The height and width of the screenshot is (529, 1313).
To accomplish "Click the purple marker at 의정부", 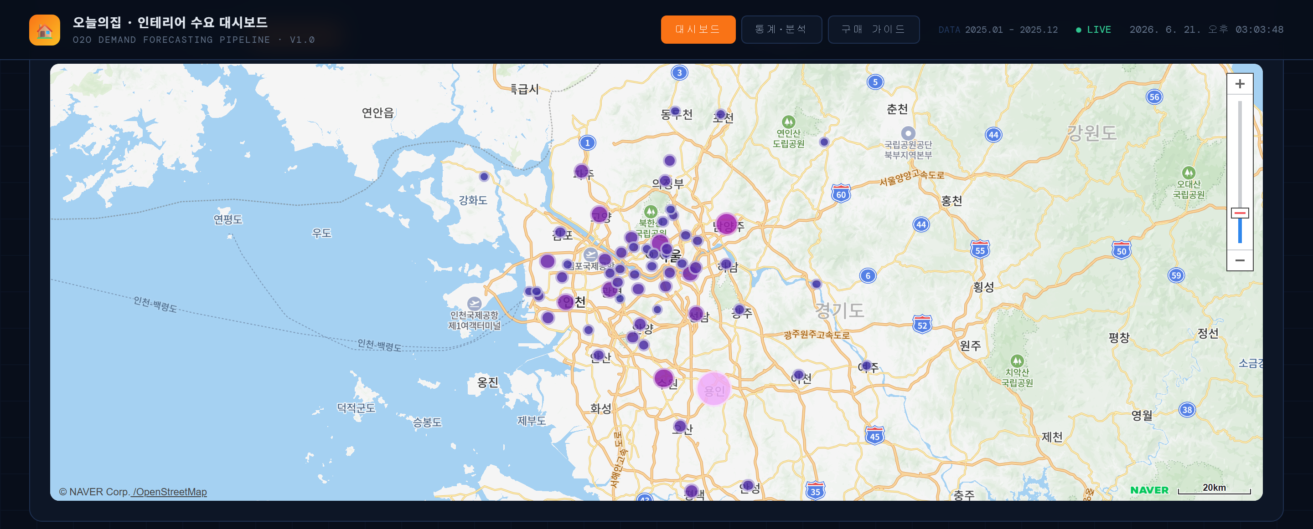I will pos(665,180).
